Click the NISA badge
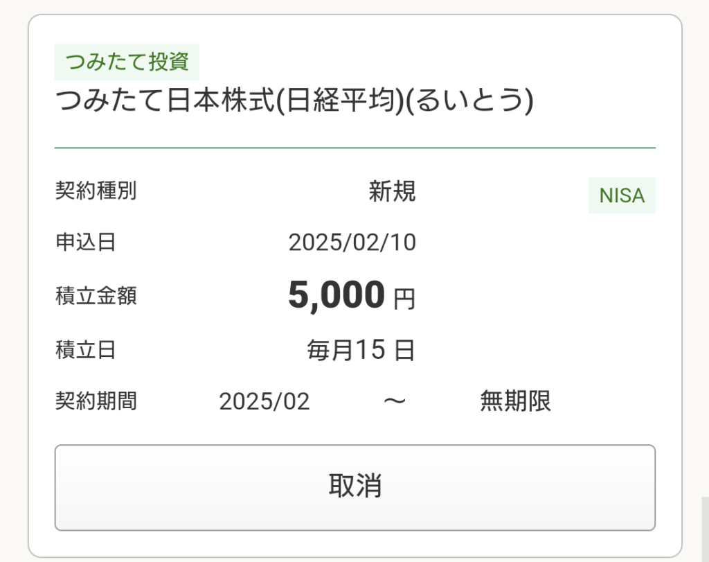 pyautogui.click(x=622, y=195)
